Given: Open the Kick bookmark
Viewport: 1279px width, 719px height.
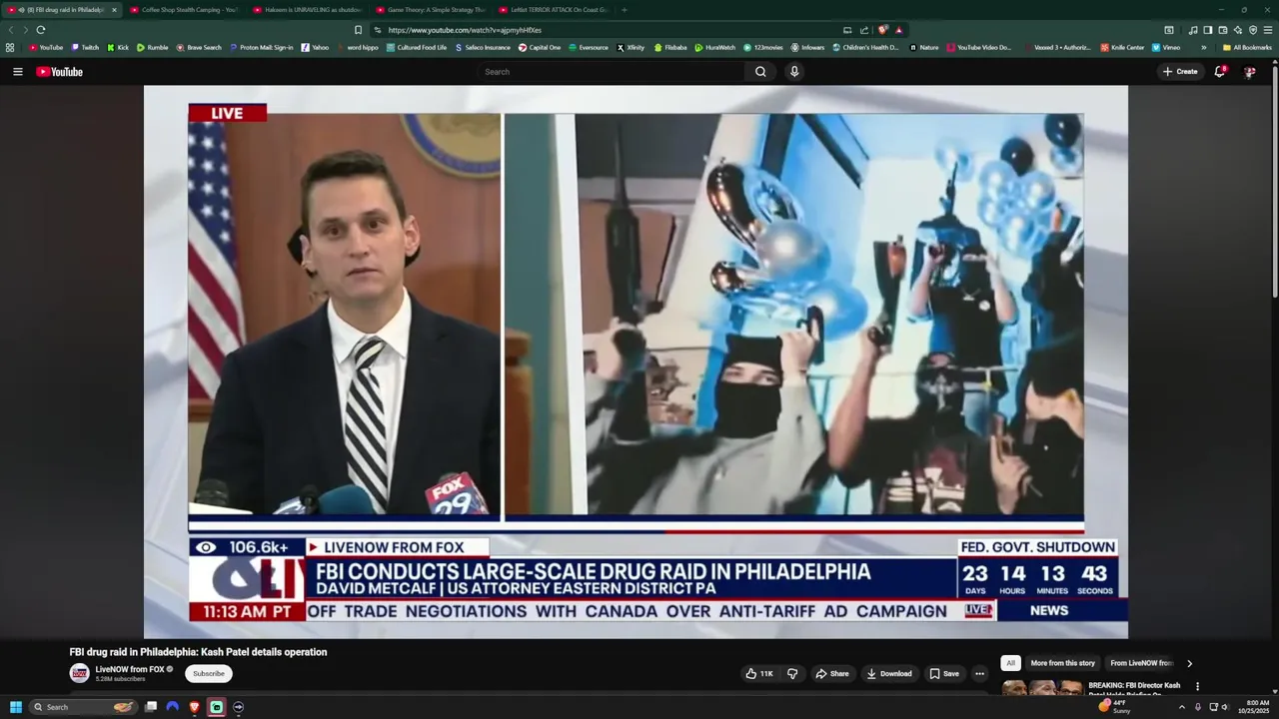Looking at the screenshot, I should coord(118,47).
